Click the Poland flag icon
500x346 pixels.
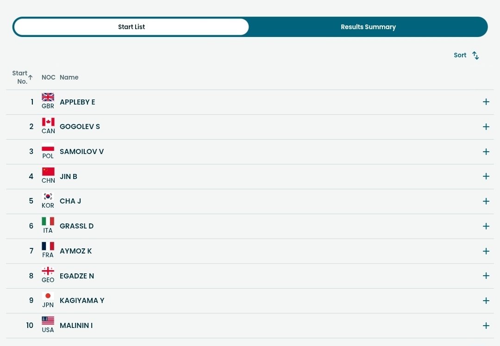48,147
